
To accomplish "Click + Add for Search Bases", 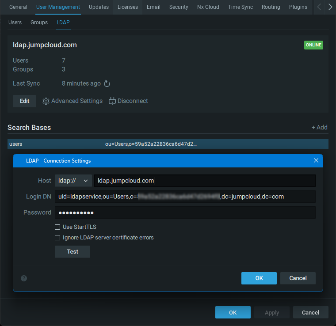I will point(319,127).
